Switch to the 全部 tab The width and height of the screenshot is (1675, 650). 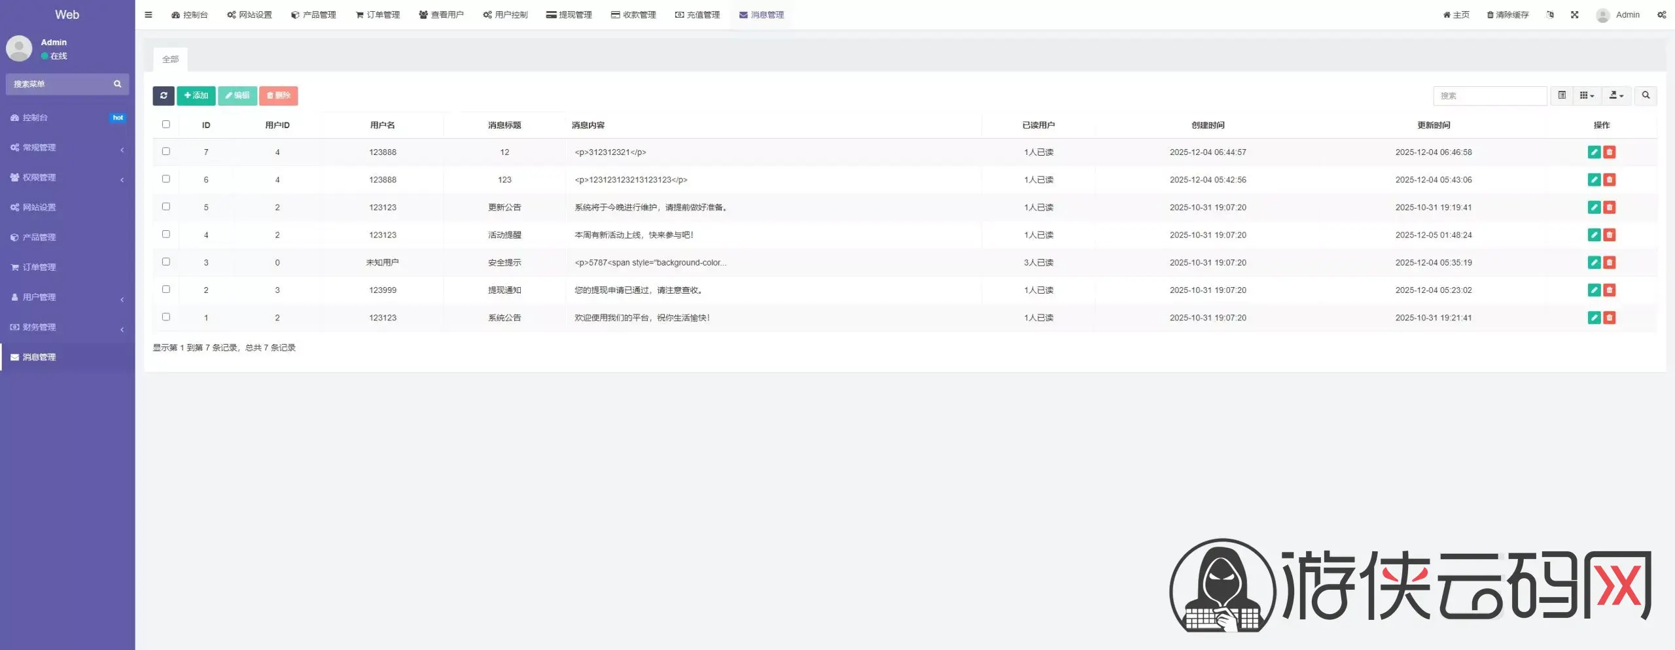pos(170,60)
